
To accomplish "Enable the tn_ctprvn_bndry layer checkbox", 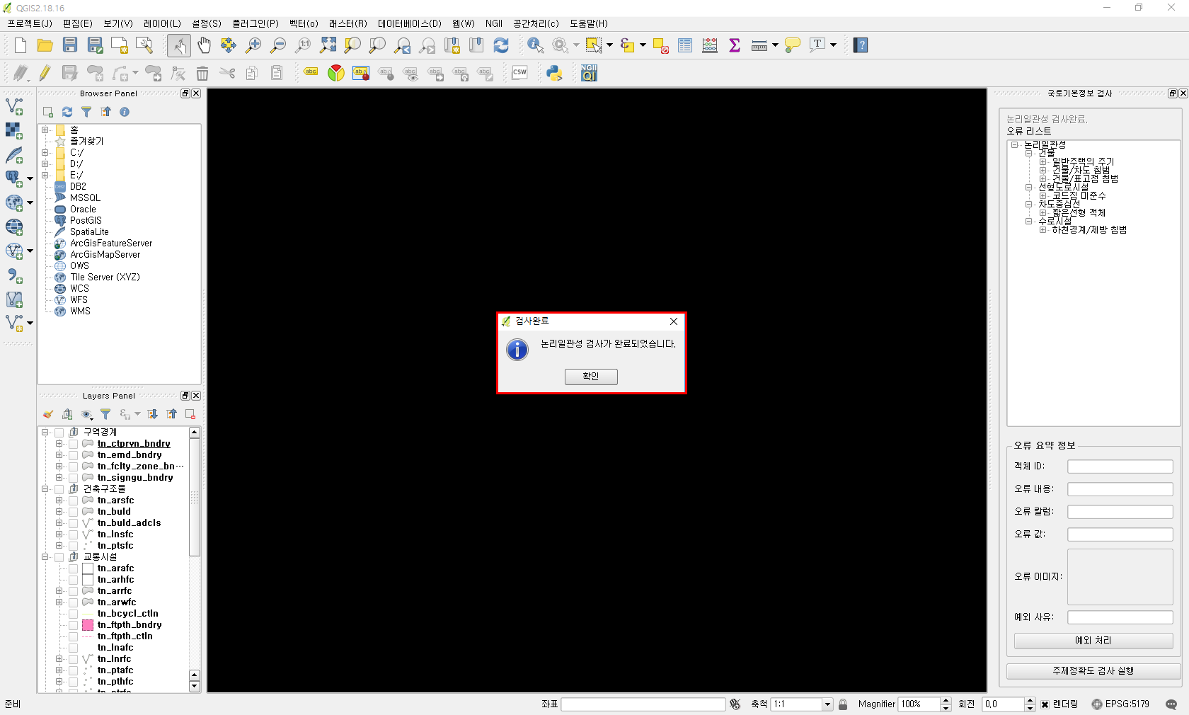I will pyautogui.click(x=73, y=444).
